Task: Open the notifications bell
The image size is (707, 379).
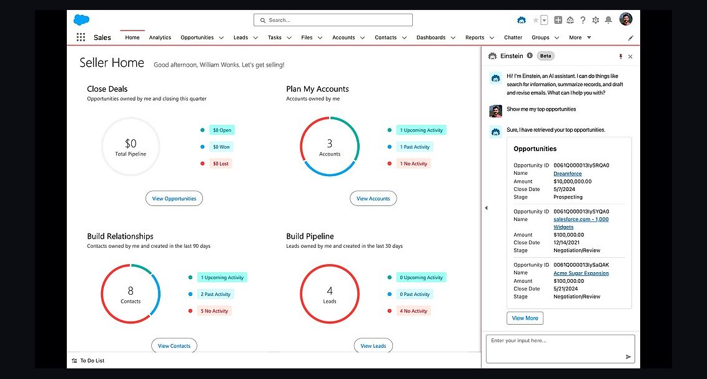Action: [608, 20]
